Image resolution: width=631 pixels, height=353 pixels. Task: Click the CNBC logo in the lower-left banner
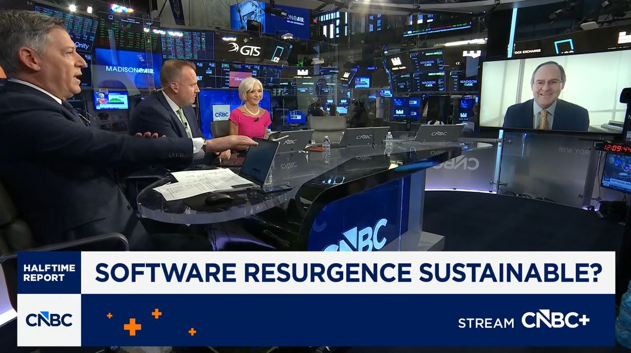49,320
